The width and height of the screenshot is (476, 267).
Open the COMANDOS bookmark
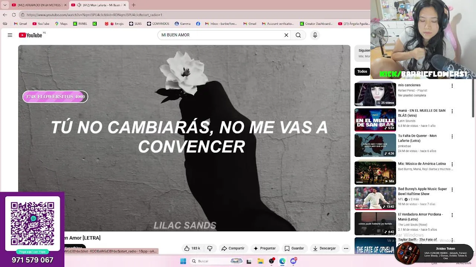158,24
